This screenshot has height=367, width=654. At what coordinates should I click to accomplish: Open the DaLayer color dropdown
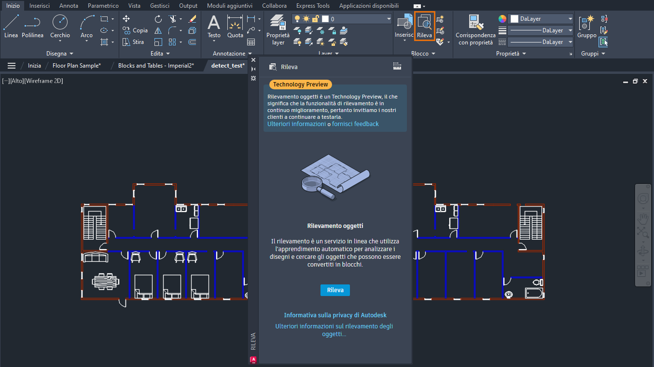542,19
